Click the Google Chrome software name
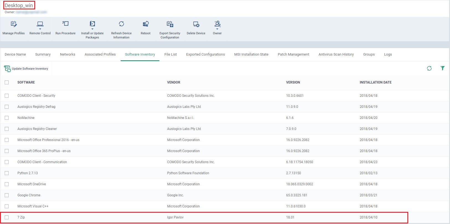Viewport: 450px width, 224px height. pyautogui.click(x=29, y=195)
